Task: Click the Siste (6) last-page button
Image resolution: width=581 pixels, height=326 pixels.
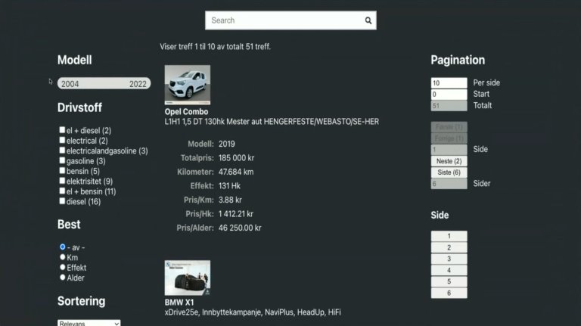Action: (x=449, y=172)
